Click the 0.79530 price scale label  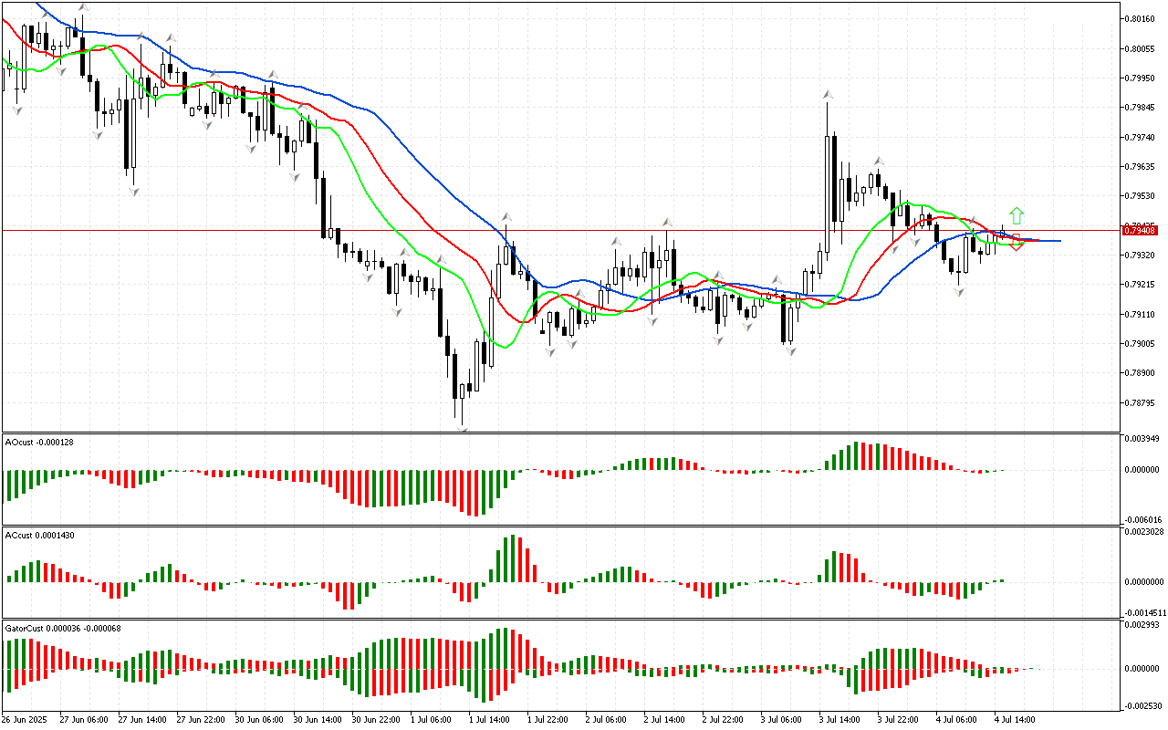[x=1140, y=195]
